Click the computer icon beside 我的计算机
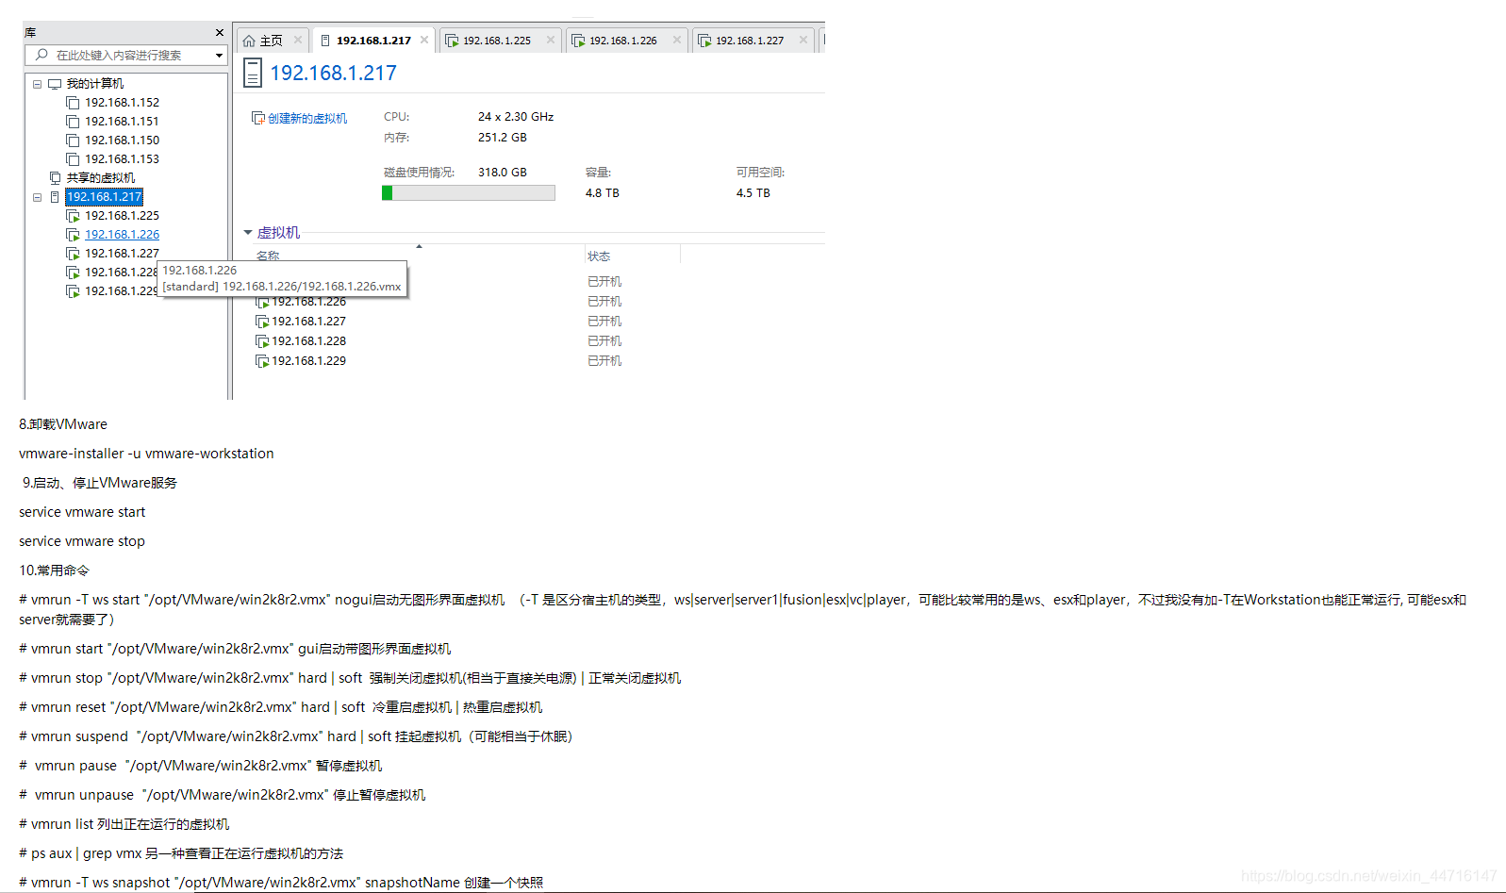Image resolution: width=1506 pixels, height=893 pixels. 55,84
